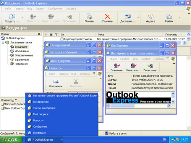Open the Правка menu in main window
The width and height of the screenshot is (191, 143).
point(19,9)
